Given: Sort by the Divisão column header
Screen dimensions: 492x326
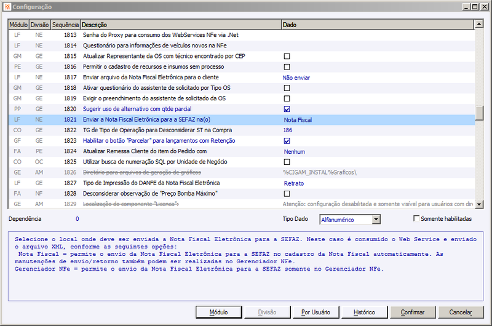Looking at the screenshot, I should coord(40,25).
